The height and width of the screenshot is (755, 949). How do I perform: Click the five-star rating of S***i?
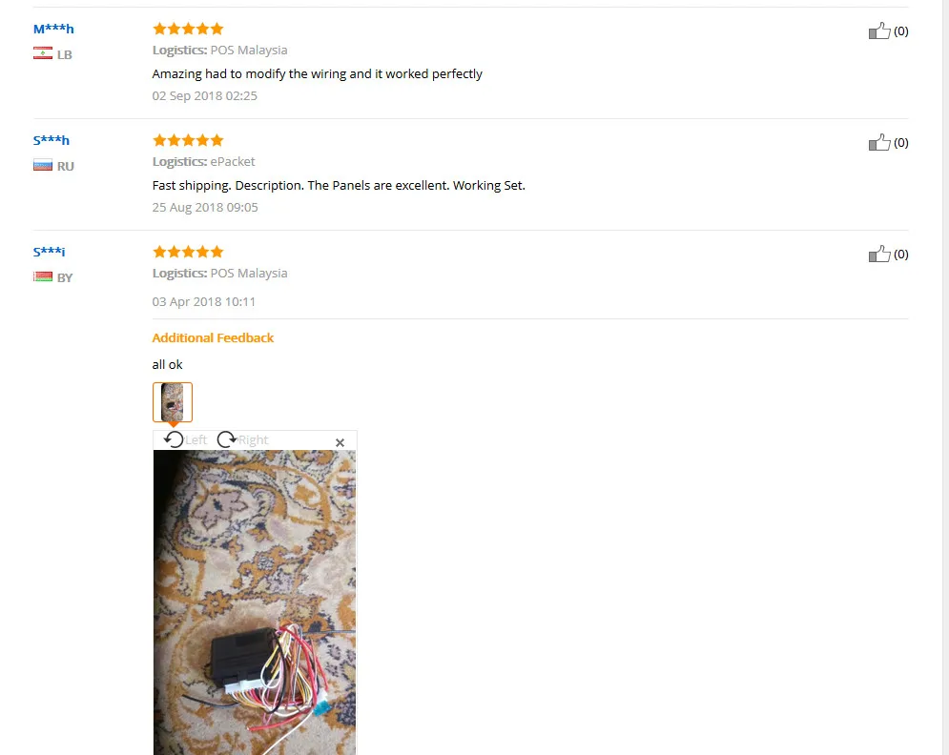click(188, 251)
